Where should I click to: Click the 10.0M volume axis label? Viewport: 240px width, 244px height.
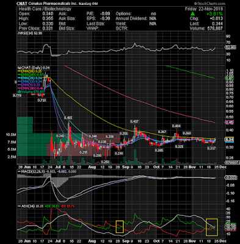11,135
